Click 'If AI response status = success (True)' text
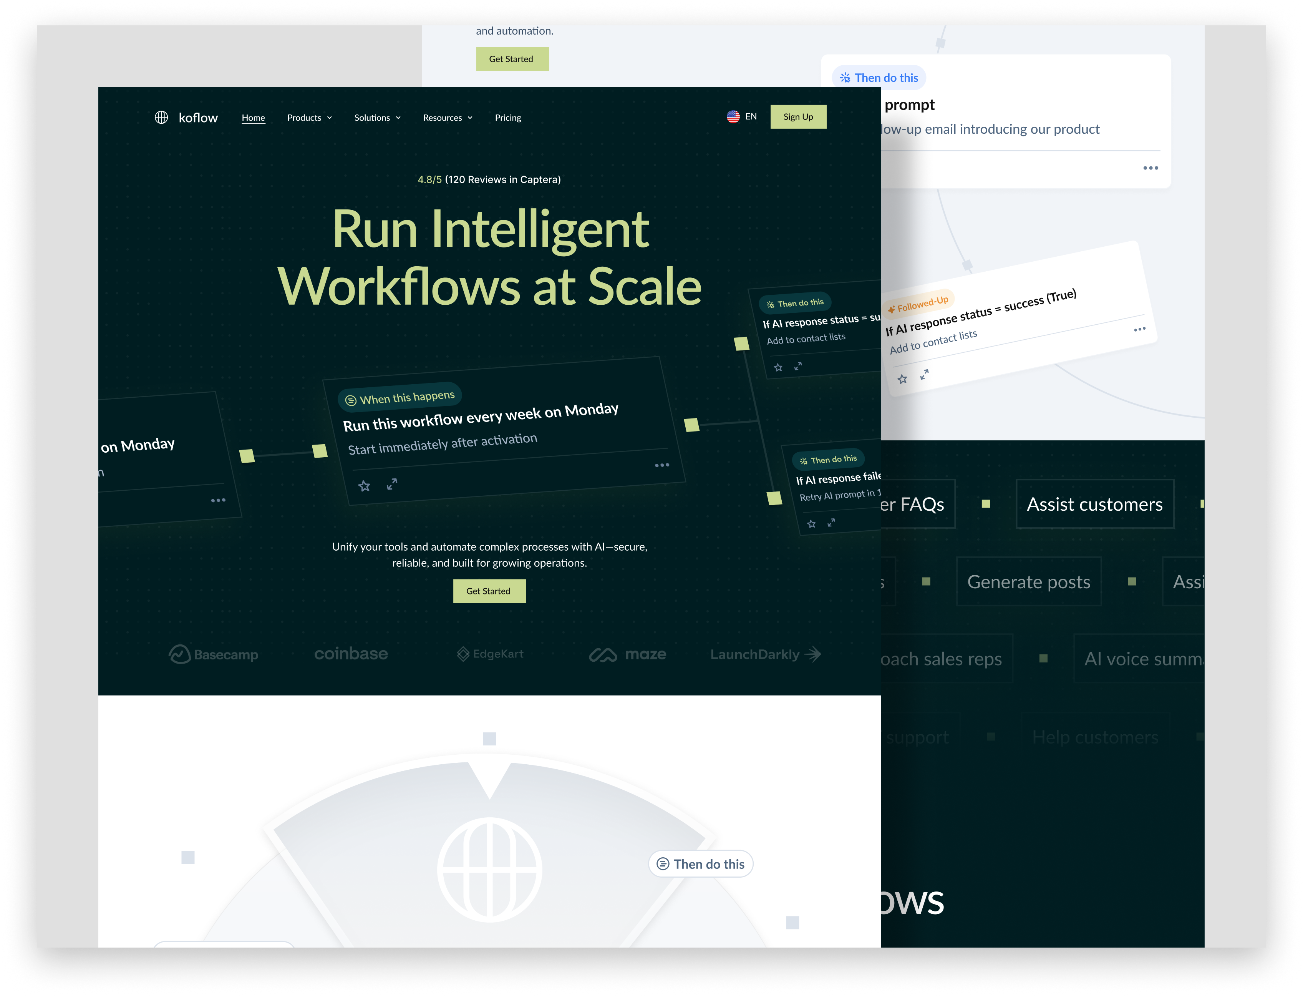 (981, 312)
